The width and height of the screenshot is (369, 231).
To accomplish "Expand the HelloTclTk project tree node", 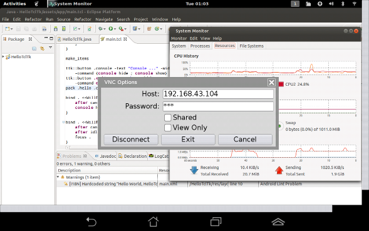I will 3,56.
